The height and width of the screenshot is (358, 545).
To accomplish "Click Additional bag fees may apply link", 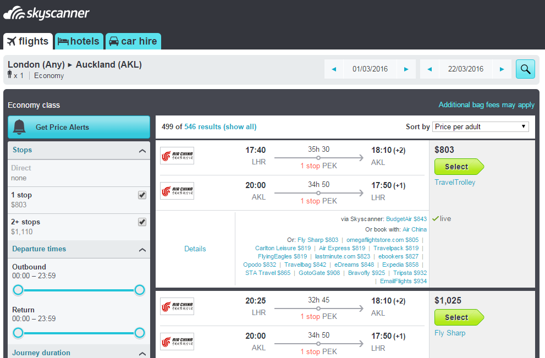I will 486,104.
